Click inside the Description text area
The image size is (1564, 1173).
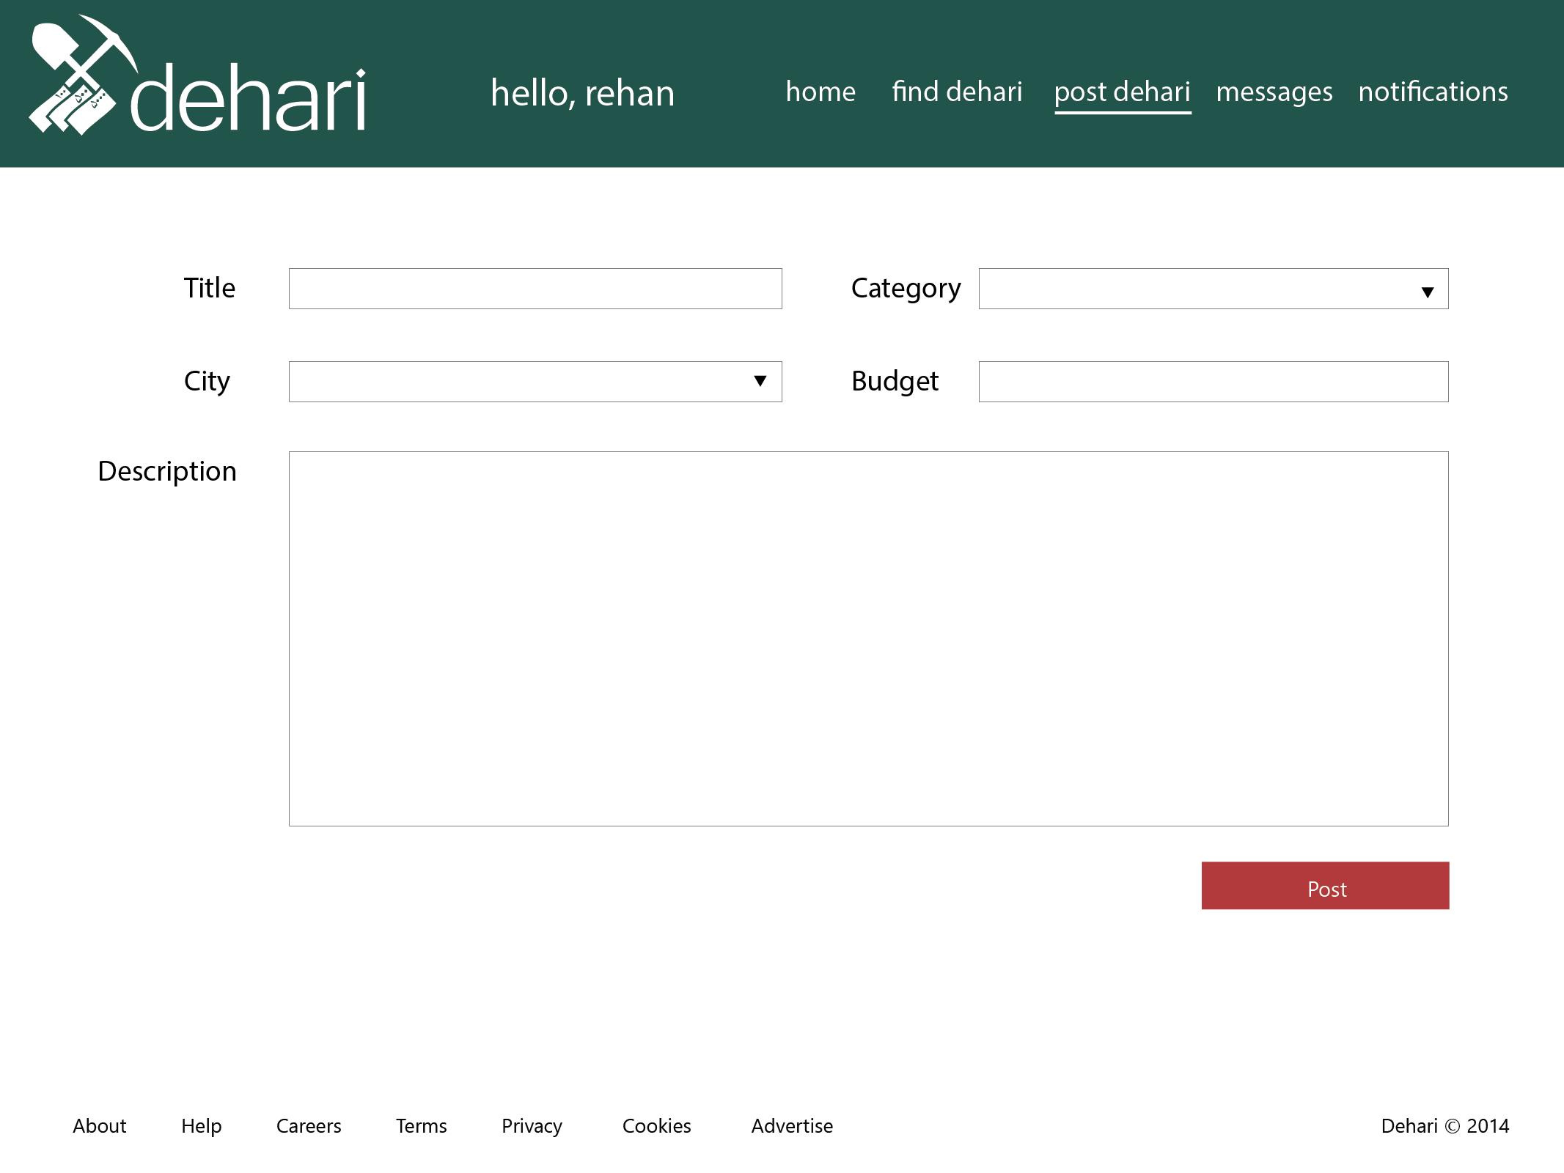pyautogui.click(x=868, y=638)
